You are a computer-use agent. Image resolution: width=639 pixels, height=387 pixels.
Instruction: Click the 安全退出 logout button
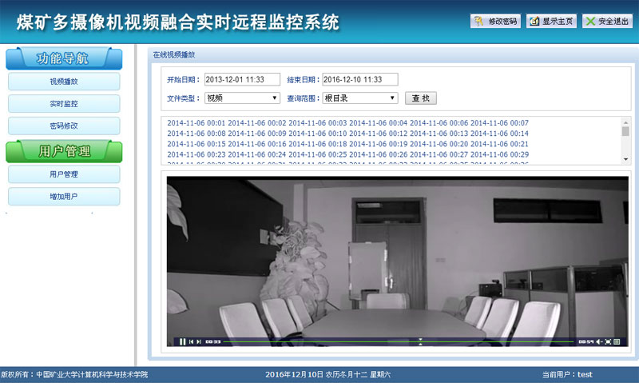pos(607,22)
